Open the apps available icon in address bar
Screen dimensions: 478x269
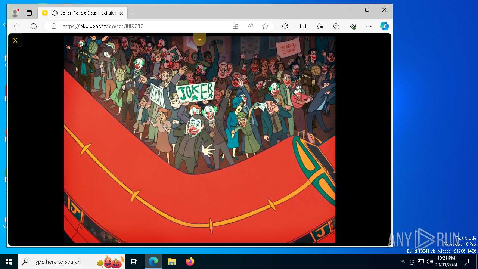(235, 26)
